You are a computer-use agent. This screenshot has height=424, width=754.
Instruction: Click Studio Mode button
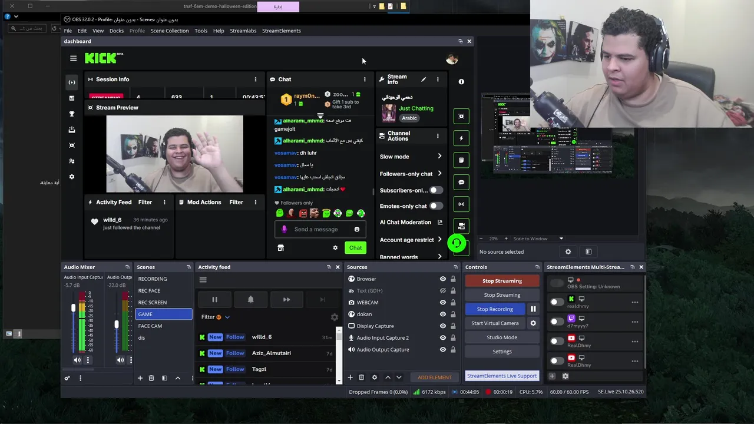(x=502, y=337)
